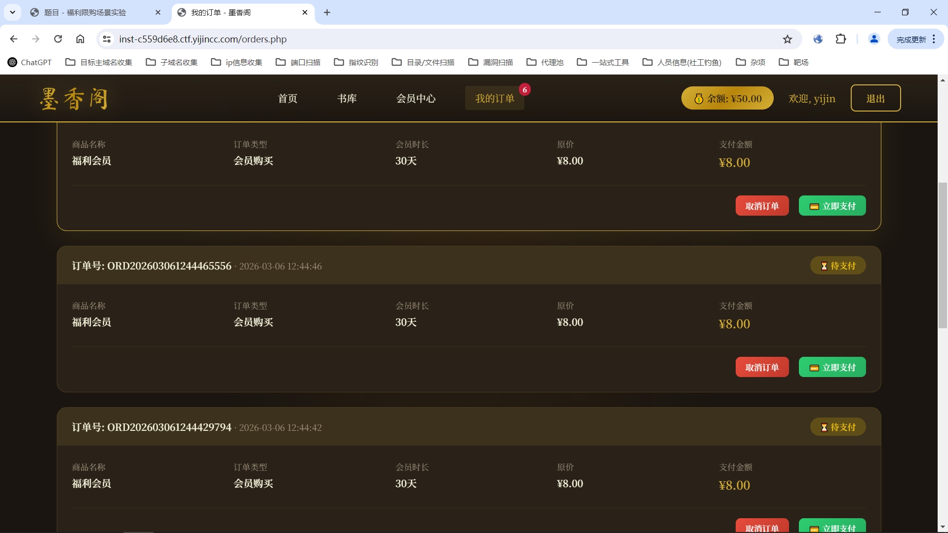Open the 漏洞扫描 bookmark folder
Screen dimensions: 948x533
(491, 62)
